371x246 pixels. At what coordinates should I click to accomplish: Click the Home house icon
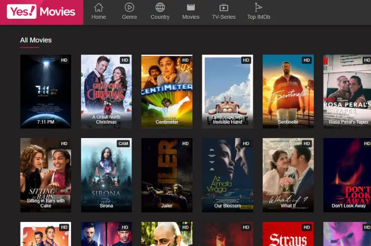[98, 7]
